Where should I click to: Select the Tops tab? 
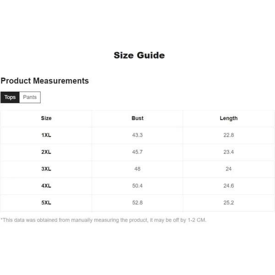point(10,97)
